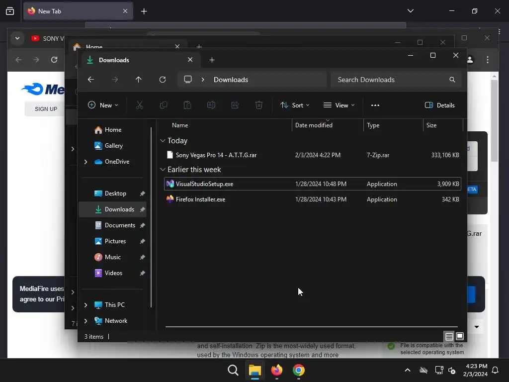Open Desktop in navigation pane
Image resolution: width=509 pixels, height=382 pixels.
112,193
